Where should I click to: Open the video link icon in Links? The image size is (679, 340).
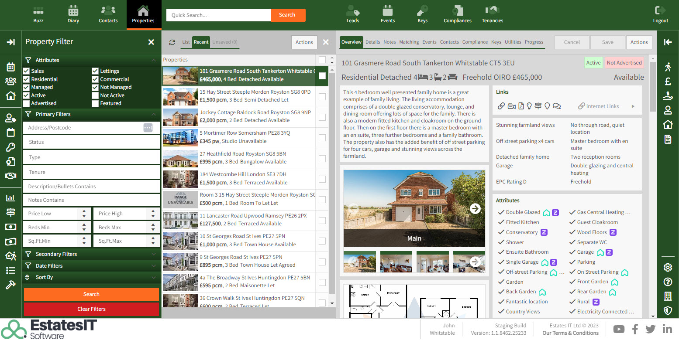[511, 106]
